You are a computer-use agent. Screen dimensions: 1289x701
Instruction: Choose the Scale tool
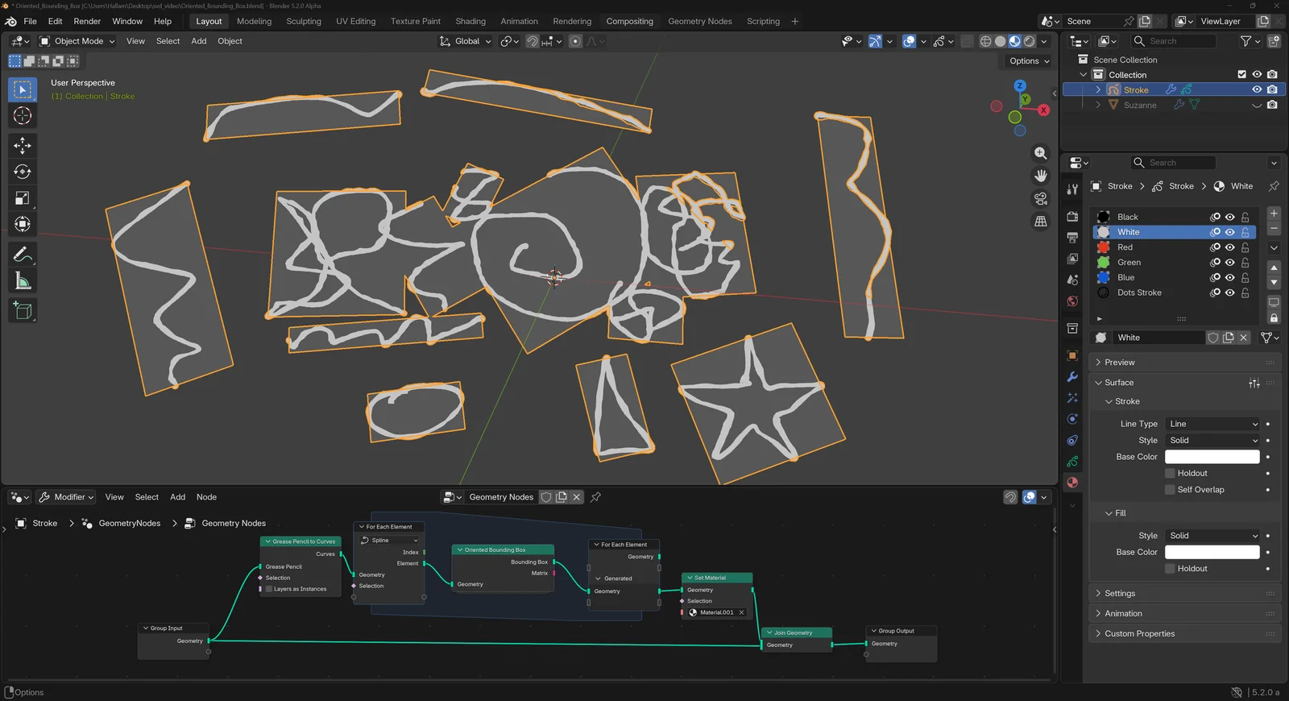[23, 198]
